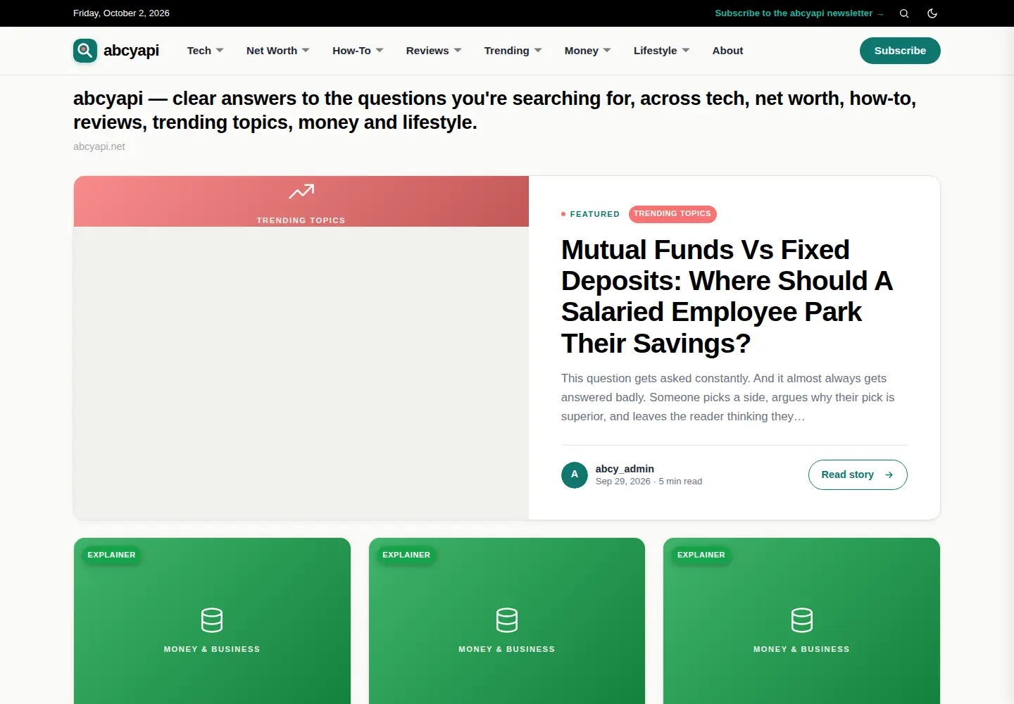The height and width of the screenshot is (704, 1014).
Task: Click the 'FEATURED' label text
Action: pos(595,214)
